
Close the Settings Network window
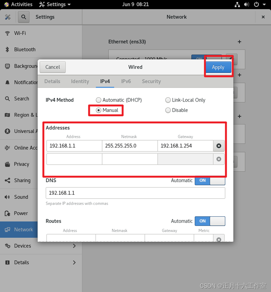(263, 17)
